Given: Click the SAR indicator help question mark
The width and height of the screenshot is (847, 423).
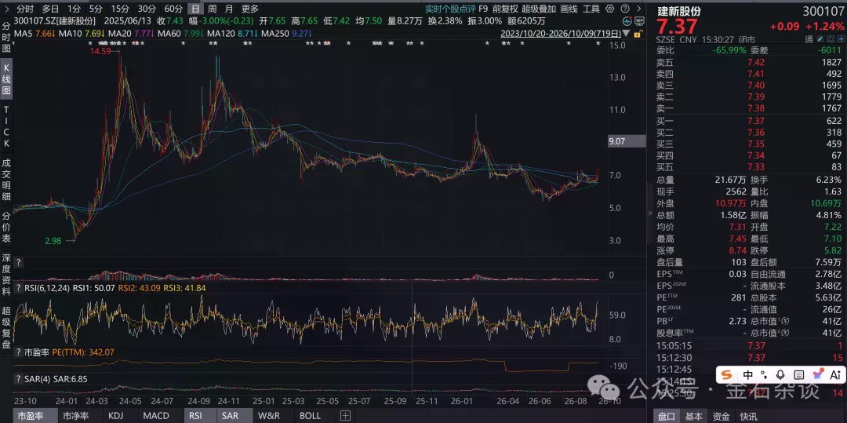Looking at the screenshot, I should pos(18,379).
